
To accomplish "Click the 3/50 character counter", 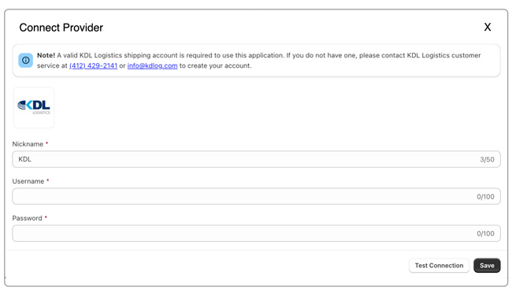I will (x=487, y=159).
